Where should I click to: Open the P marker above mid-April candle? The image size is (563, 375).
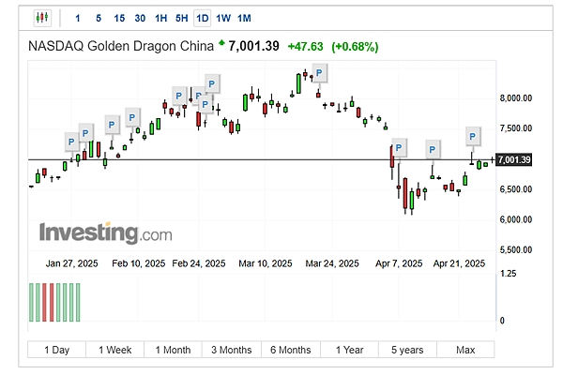click(x=433, y=150)
